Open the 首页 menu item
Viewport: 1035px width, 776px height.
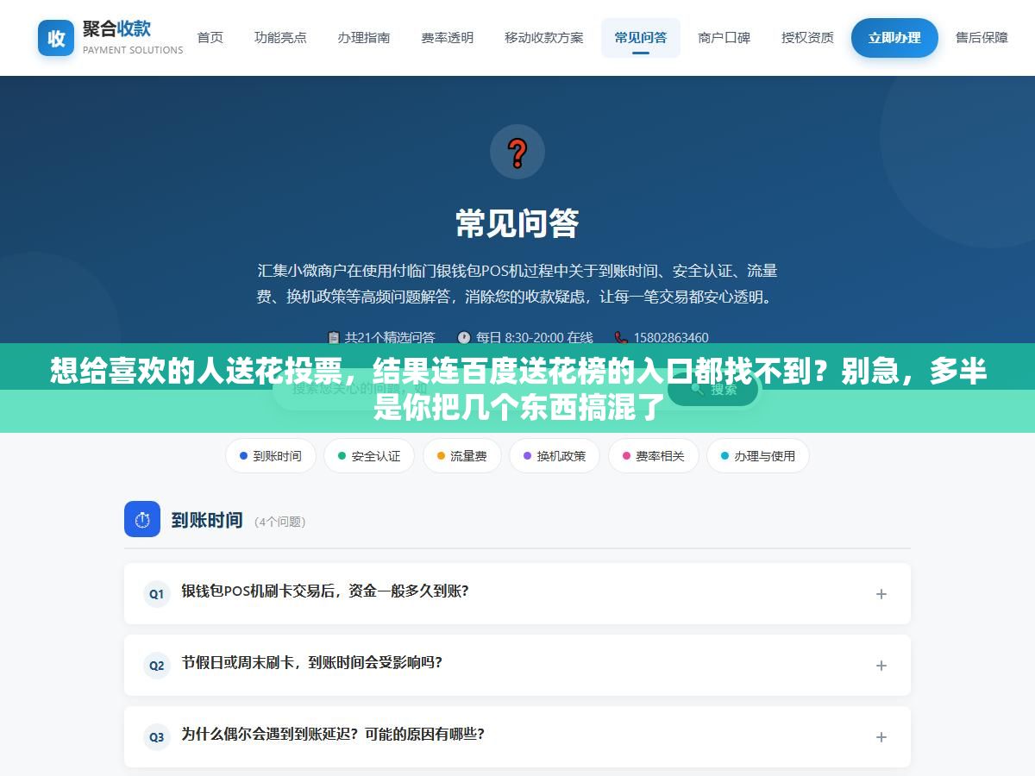point(210,38)
